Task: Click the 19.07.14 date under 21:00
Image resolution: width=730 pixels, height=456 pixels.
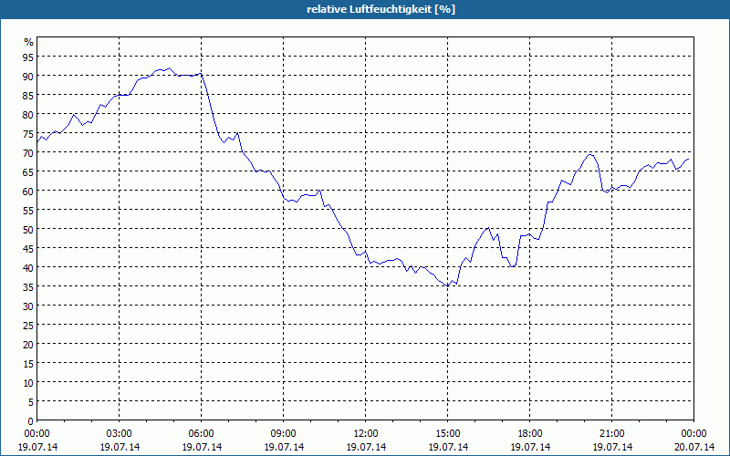Action: point(612,447)
